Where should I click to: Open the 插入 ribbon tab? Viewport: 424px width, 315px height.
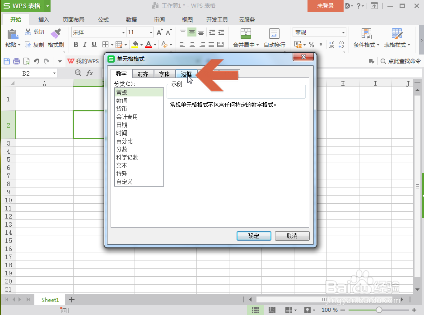pos(43,19)
